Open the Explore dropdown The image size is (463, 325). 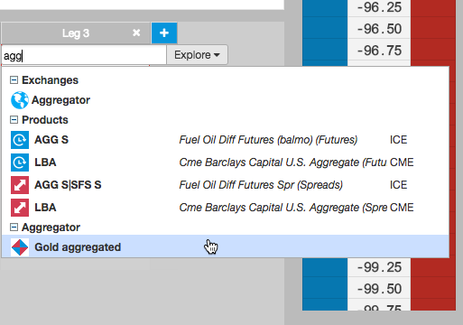point(197,55)
